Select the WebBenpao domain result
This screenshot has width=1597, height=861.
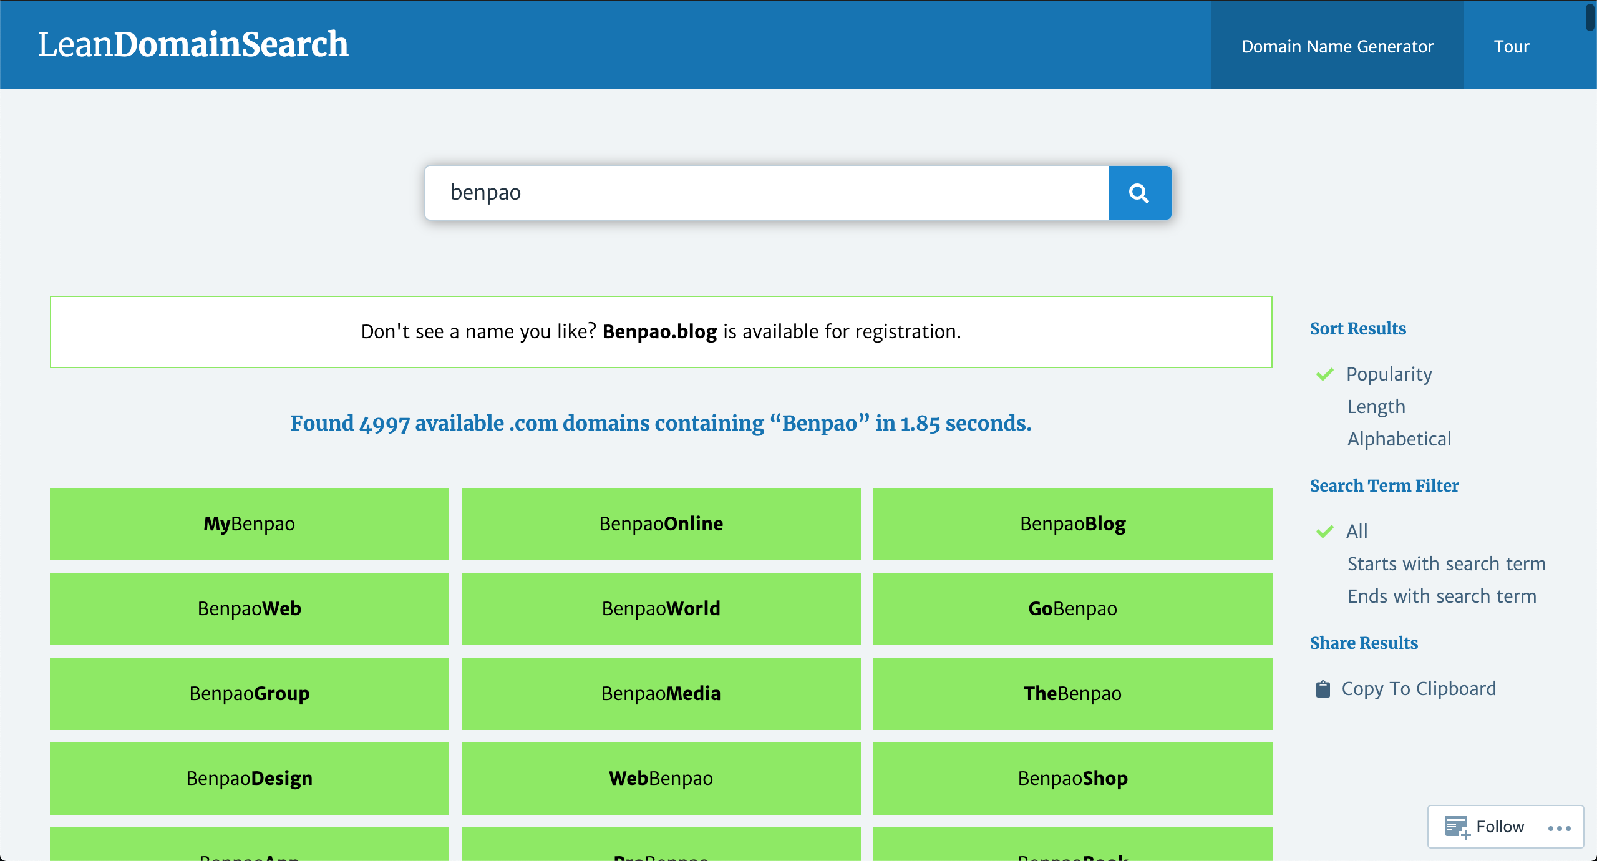[x=661, y=779]
